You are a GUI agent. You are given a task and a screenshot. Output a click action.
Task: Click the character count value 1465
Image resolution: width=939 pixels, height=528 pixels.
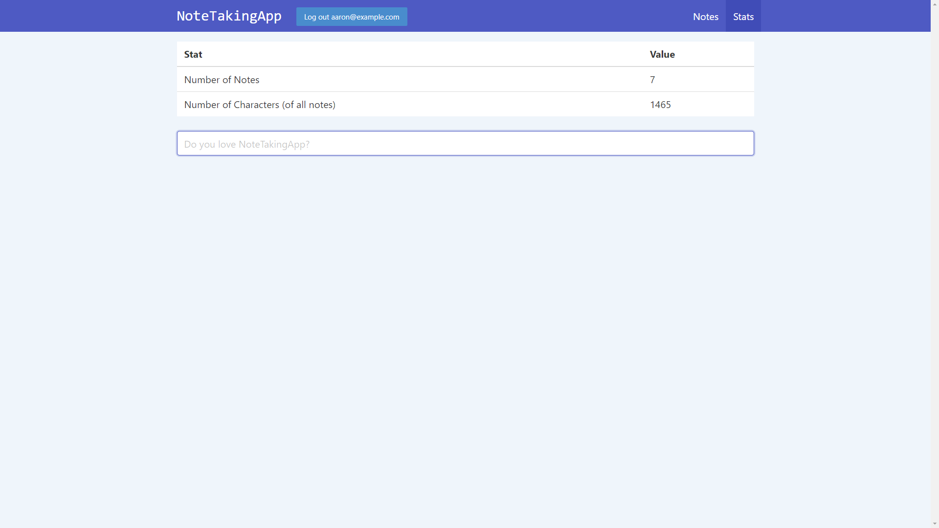[660, 105]
